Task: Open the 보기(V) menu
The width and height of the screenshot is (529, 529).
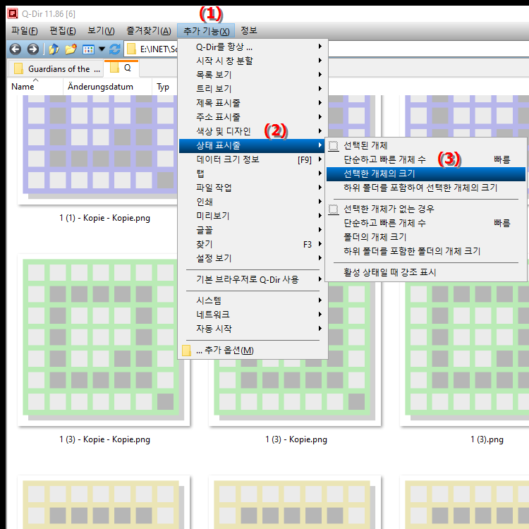Action: (101, 31)
